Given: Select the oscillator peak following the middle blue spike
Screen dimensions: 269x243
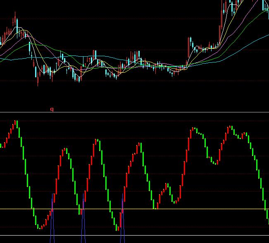Looking at the screenshot, I should (x=97, y=141).
